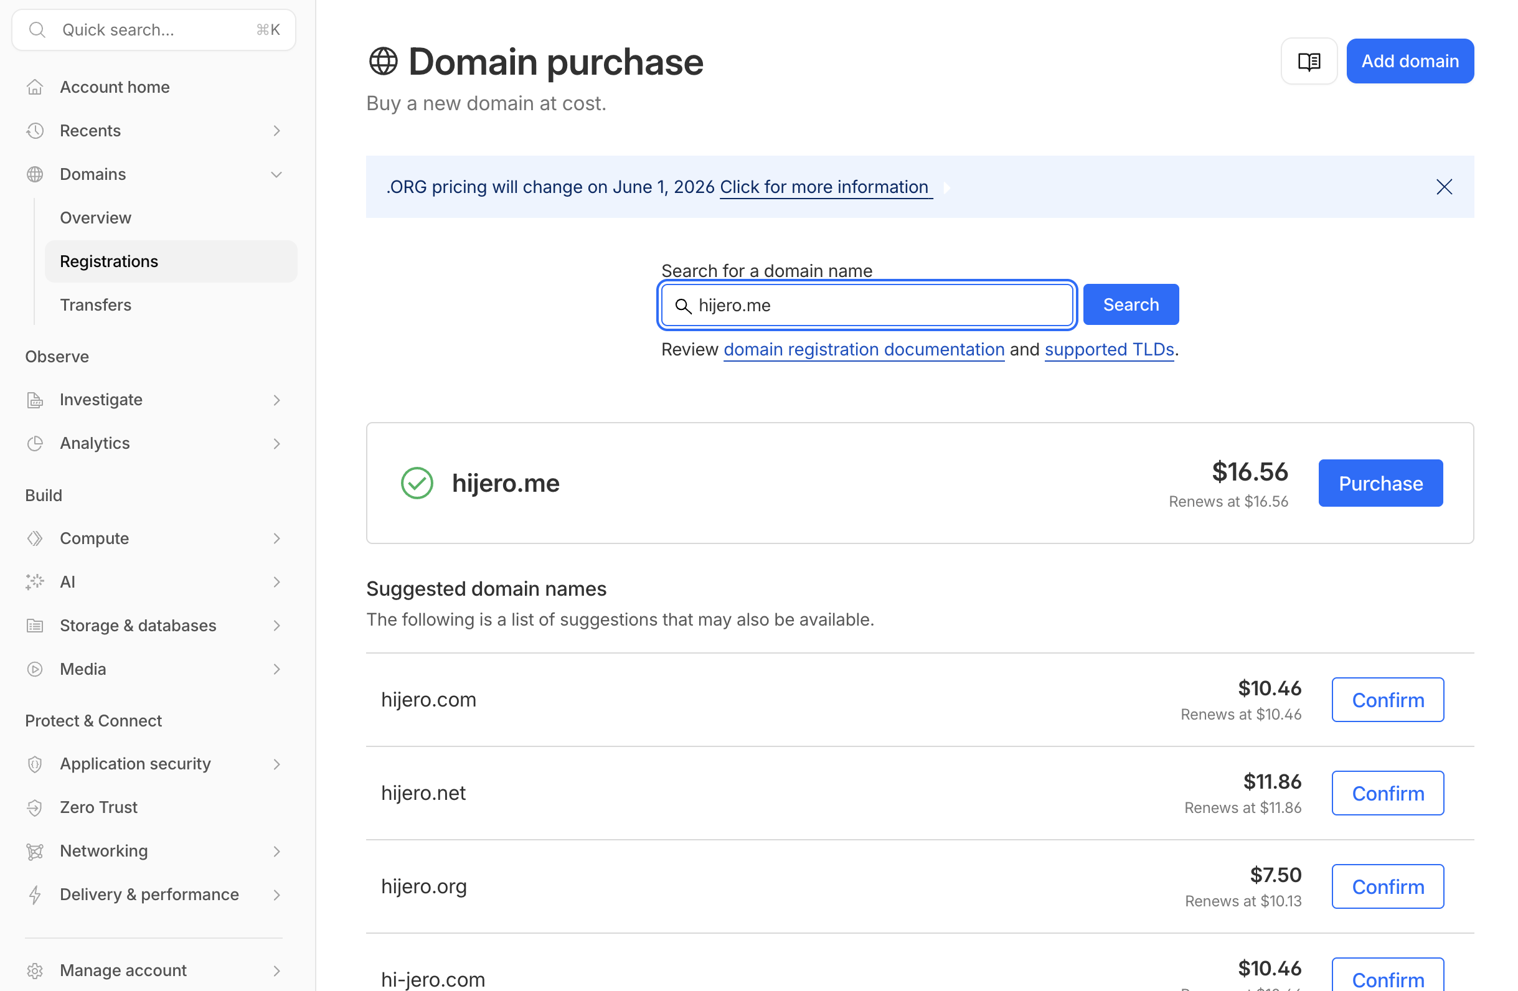Image resolution: width=1518 pixels, height=991 pixels.
Task: Click the $16.56 price for hijero.me
Action: click(x=1250, y=472)
